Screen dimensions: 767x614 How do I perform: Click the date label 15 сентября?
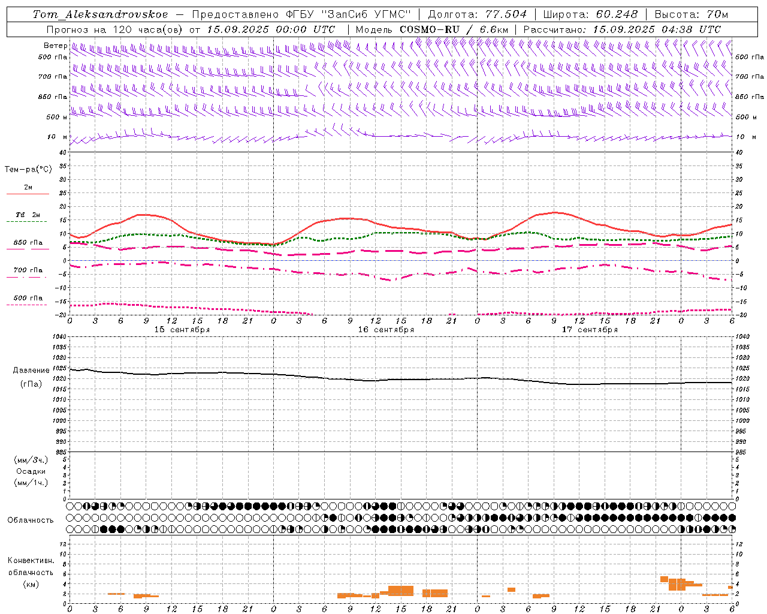(x=182, y=330)
